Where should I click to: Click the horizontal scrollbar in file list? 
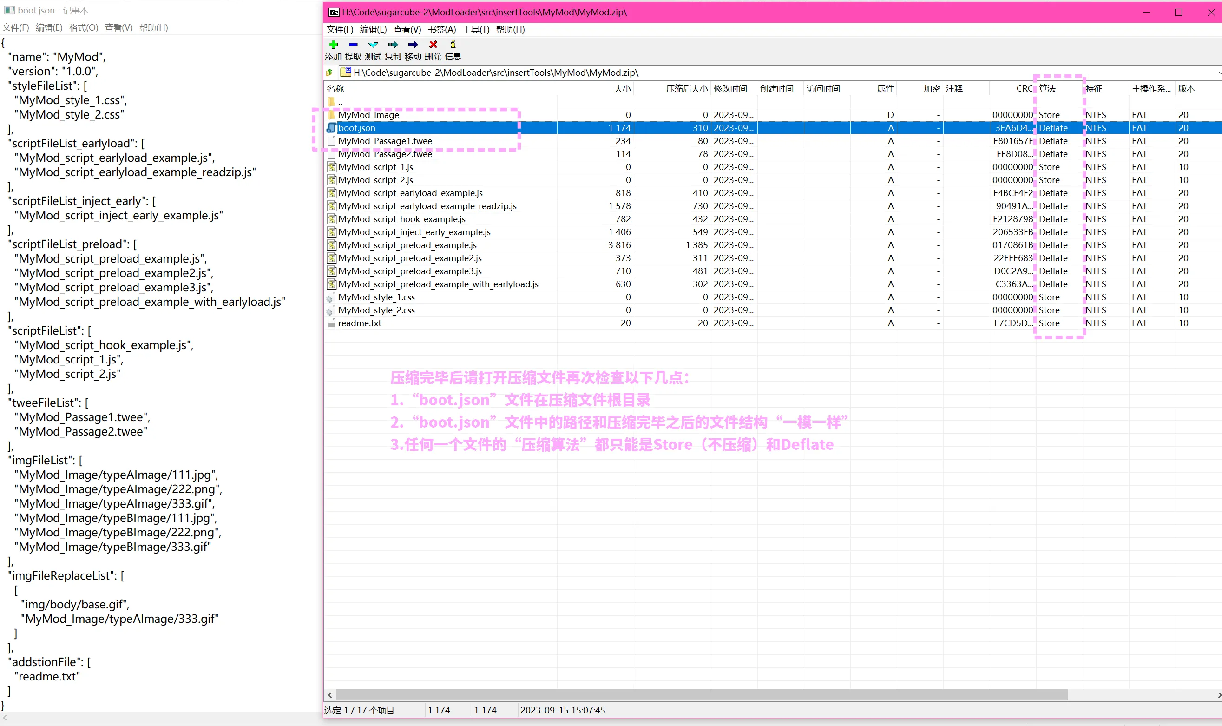[x=701, y=695]
